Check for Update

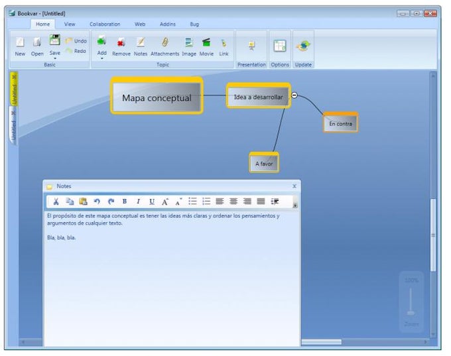tap(303, 46)
